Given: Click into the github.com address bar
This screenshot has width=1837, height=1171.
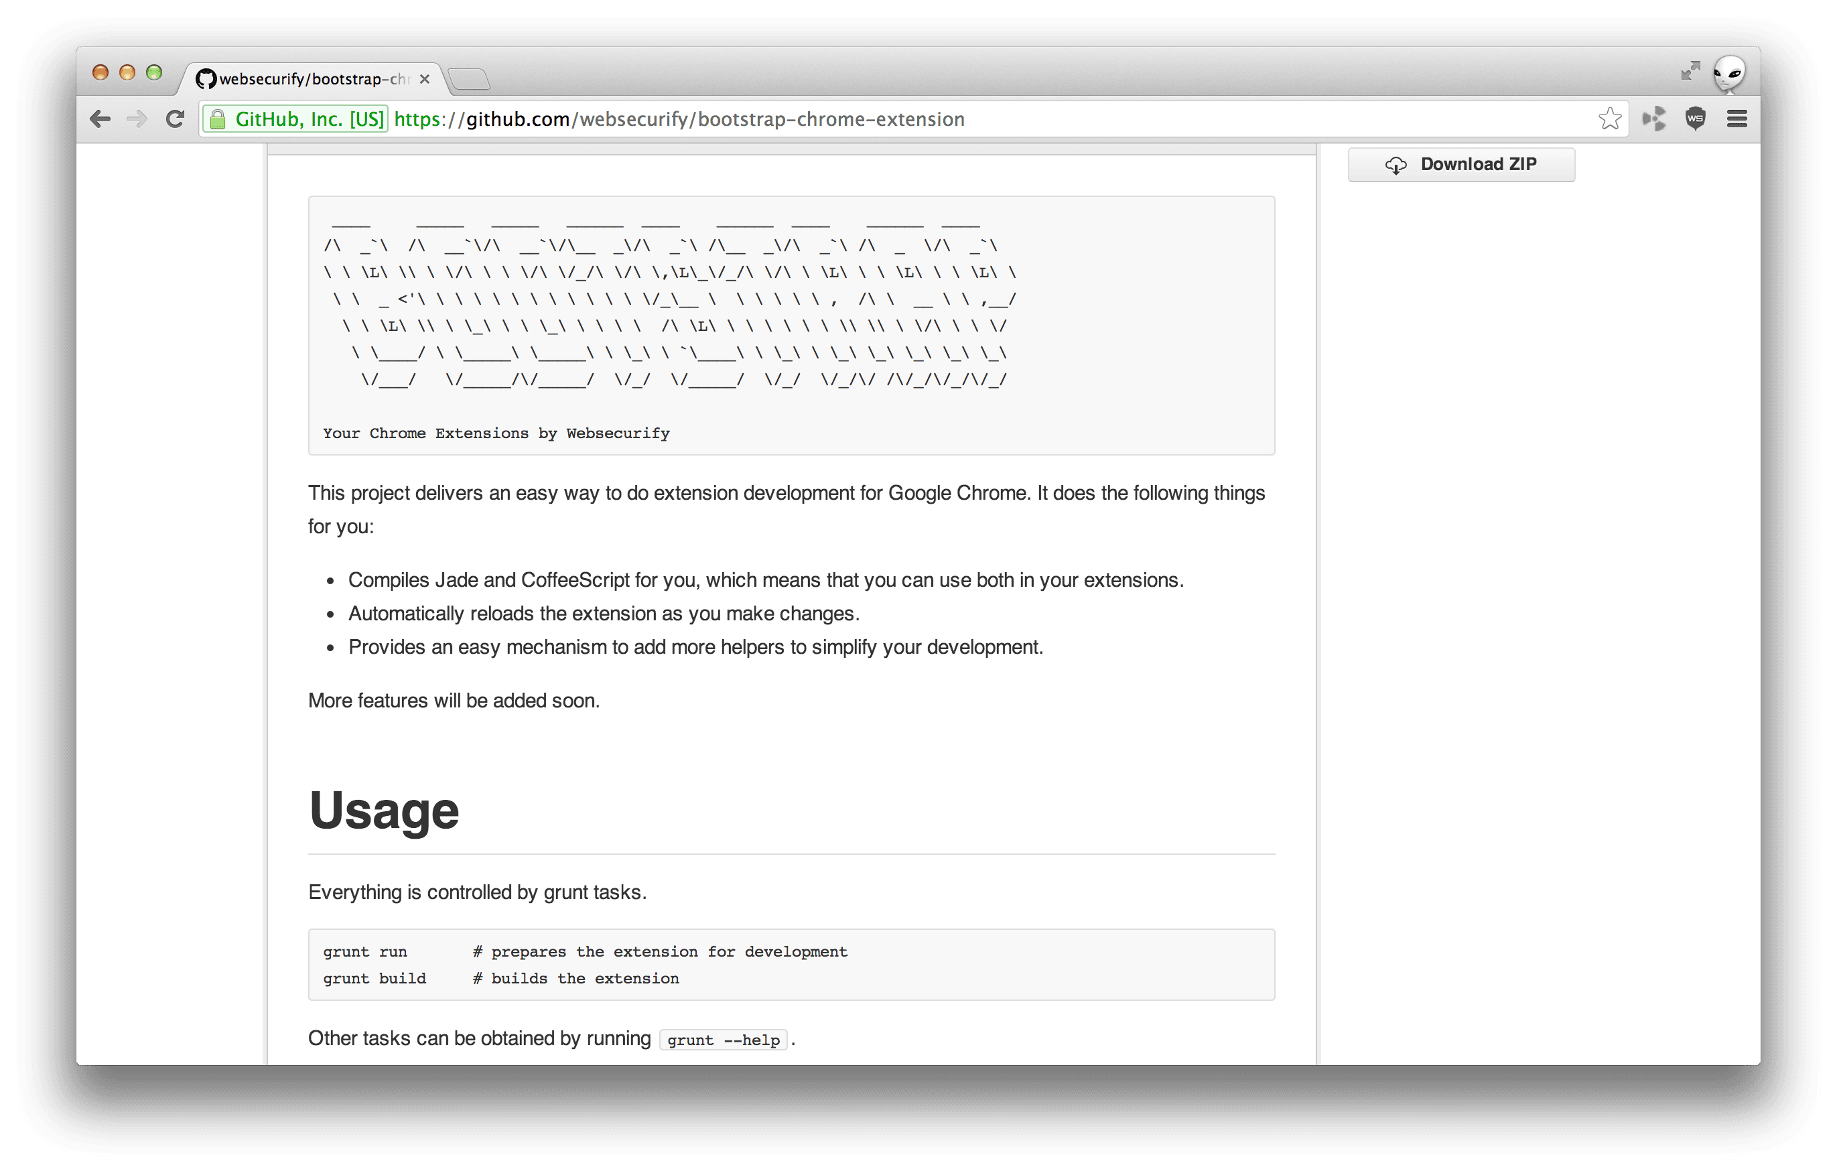Looking at the screenshot, I should pyautogui.click(x=915, y=119).
